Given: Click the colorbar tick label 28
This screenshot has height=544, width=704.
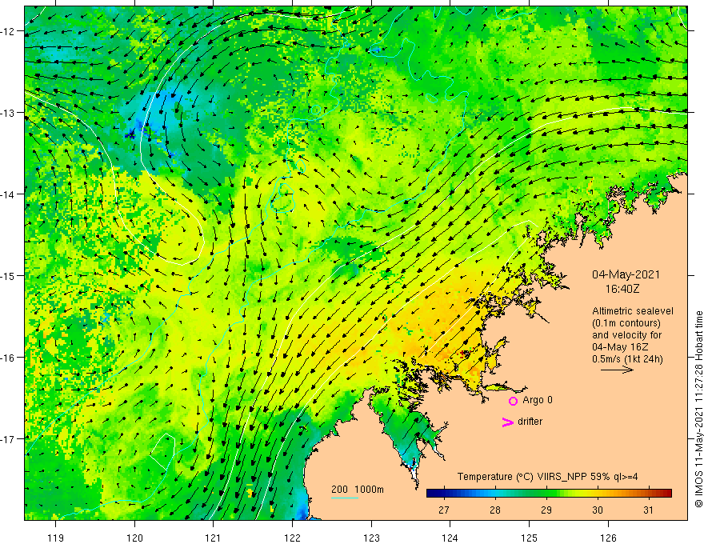Looking at the screenshot, I should pyautogui.click(x=494, y=510).
